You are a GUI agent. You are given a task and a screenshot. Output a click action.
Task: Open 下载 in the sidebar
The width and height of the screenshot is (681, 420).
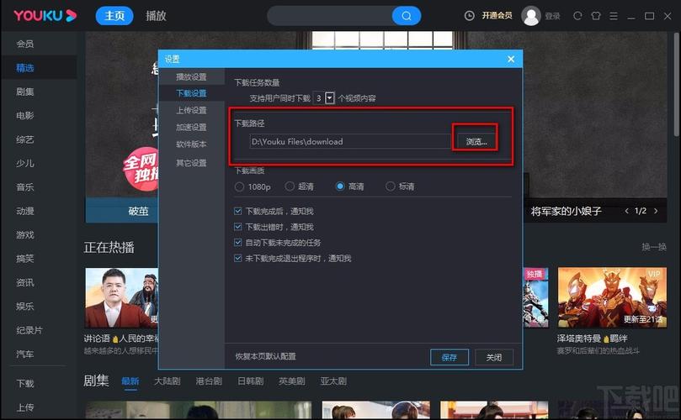(25, 384)
